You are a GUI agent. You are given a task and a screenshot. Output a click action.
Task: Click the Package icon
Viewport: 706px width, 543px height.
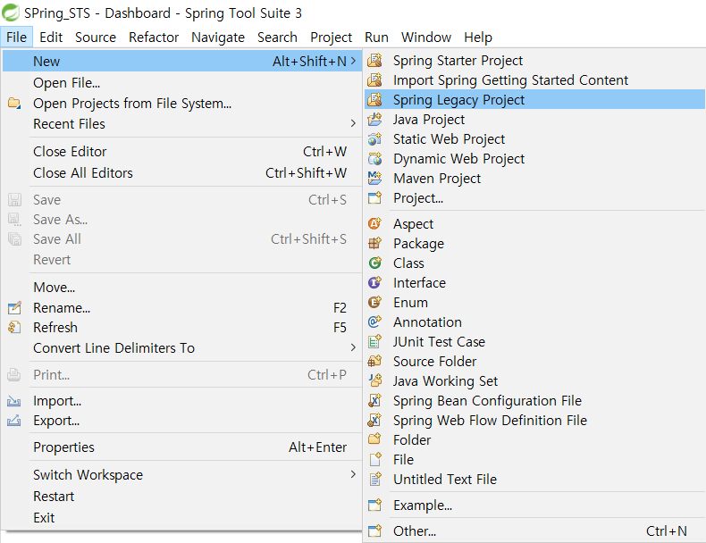[374, 244]
